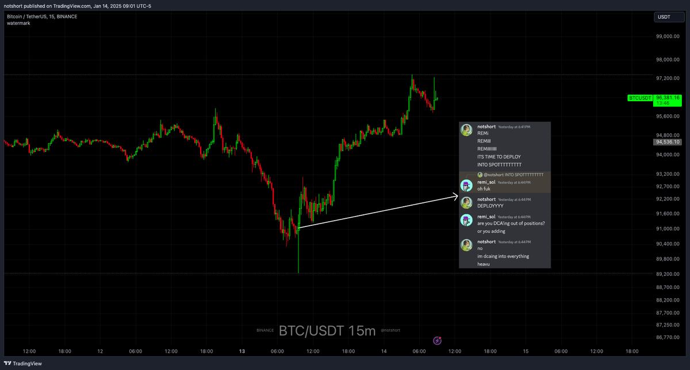Image resolution: width=690 pixels, height=370 pixels.
Task: Click the date label 14 on time axis
Action: pyautogui.click(x=384, y=351)
